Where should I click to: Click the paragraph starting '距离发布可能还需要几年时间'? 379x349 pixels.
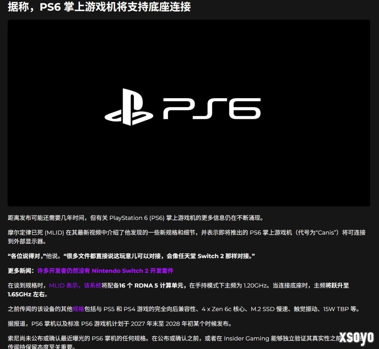coord(135,218)
